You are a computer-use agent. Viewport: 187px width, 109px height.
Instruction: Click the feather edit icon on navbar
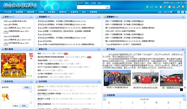179,12
